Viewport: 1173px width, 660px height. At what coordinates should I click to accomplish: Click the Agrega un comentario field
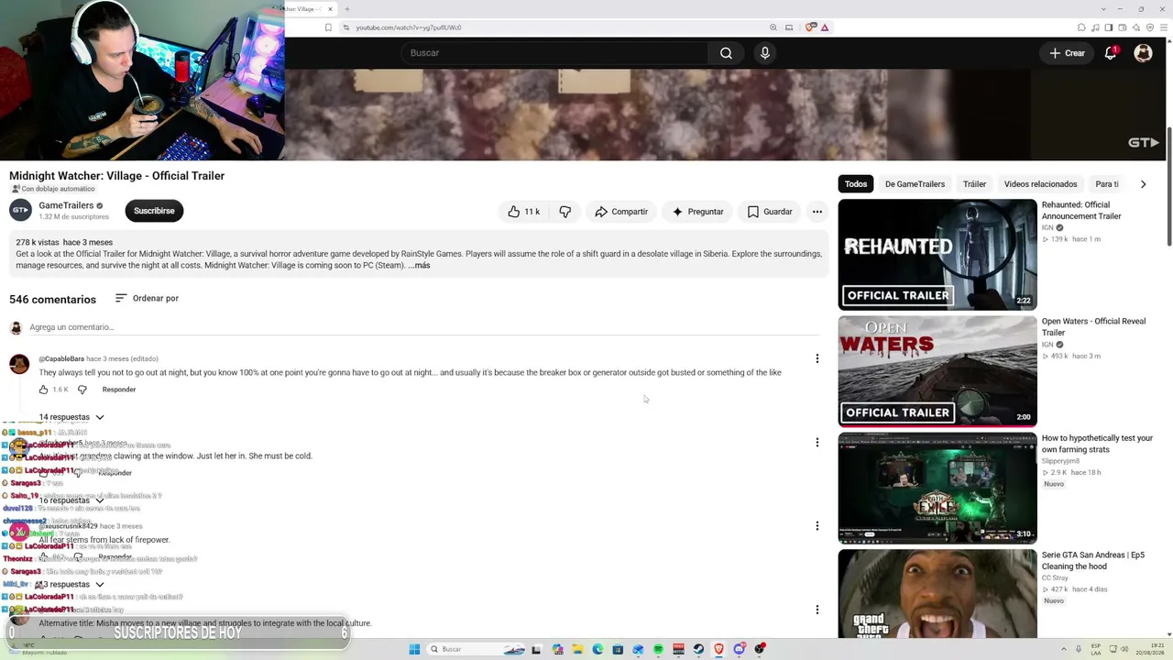[424, 327]
